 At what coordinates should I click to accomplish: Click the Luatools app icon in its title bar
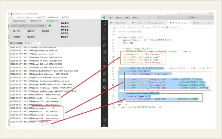pyautogui.click(x=12, y=13)
